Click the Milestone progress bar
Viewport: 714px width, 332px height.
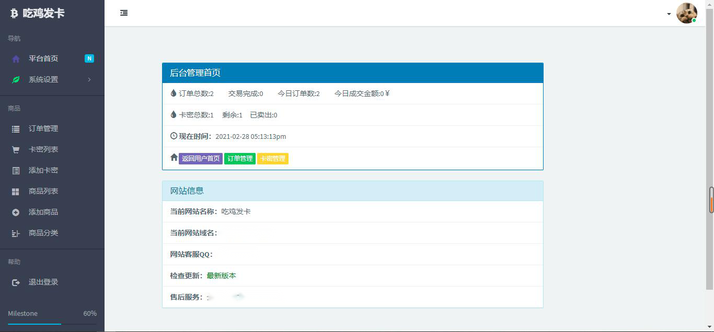coord(52,324)
